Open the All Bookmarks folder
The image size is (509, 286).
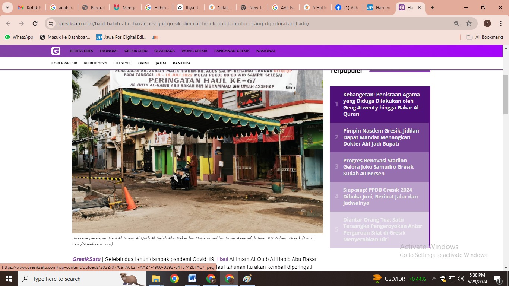[x=485, y=37]
